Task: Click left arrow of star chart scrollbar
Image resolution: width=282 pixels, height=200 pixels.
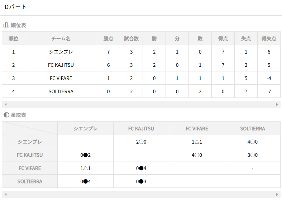Action: 6,194
